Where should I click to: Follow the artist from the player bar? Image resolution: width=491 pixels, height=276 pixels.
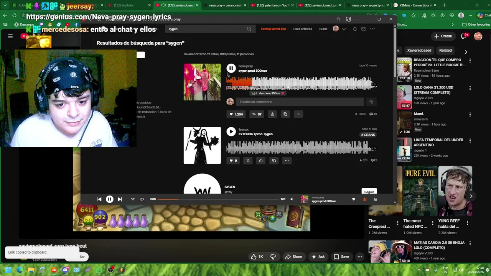[364, 199]
